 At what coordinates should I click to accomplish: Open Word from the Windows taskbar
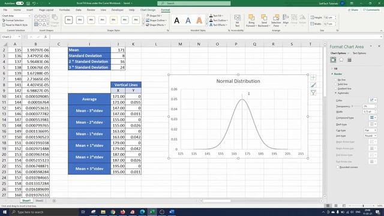point(172,212)
